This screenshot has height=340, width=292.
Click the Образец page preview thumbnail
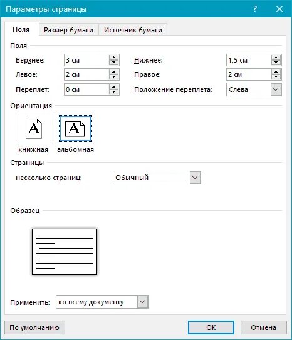65,252
